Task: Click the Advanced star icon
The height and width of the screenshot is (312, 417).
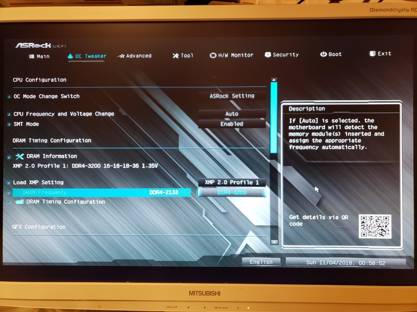Action: tap(121, 56)
